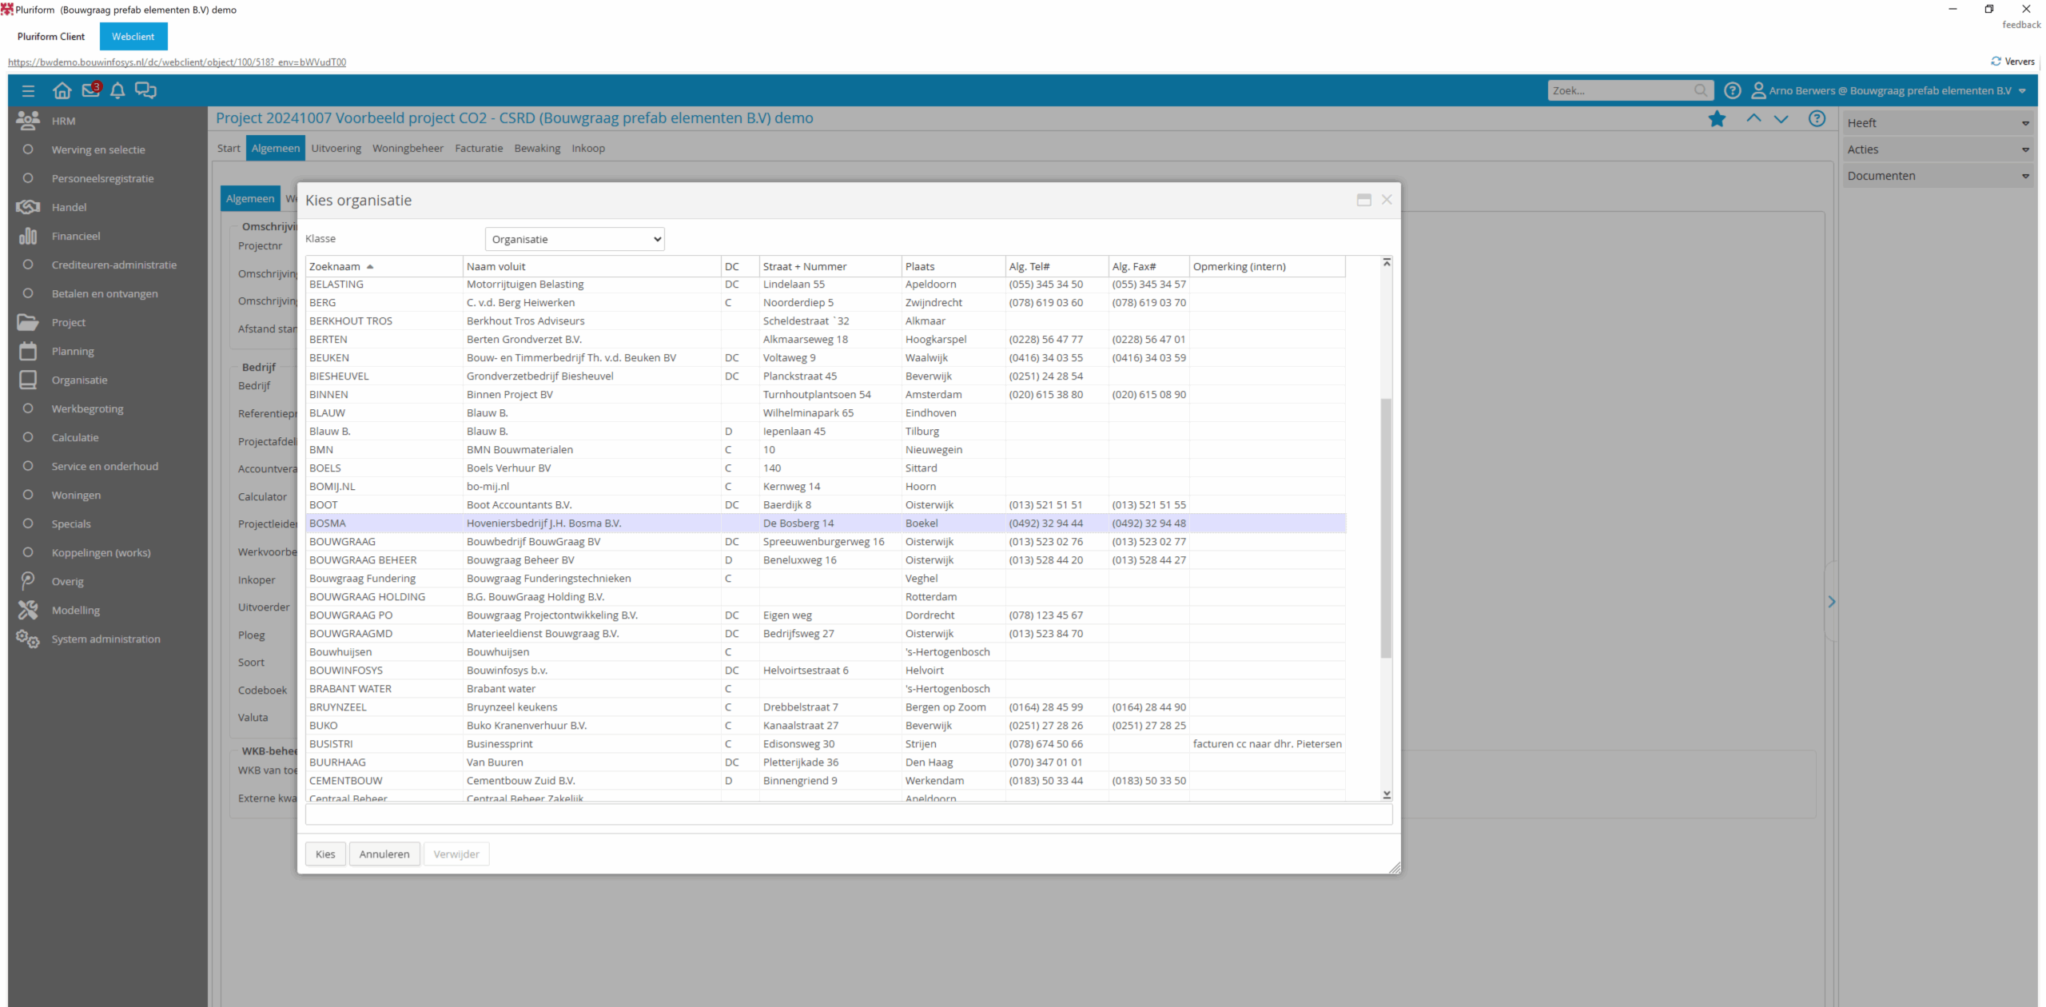Open the mail inbox with badge
The height and width of the screenshot is (1007, 2046).
tap(91, 90)
